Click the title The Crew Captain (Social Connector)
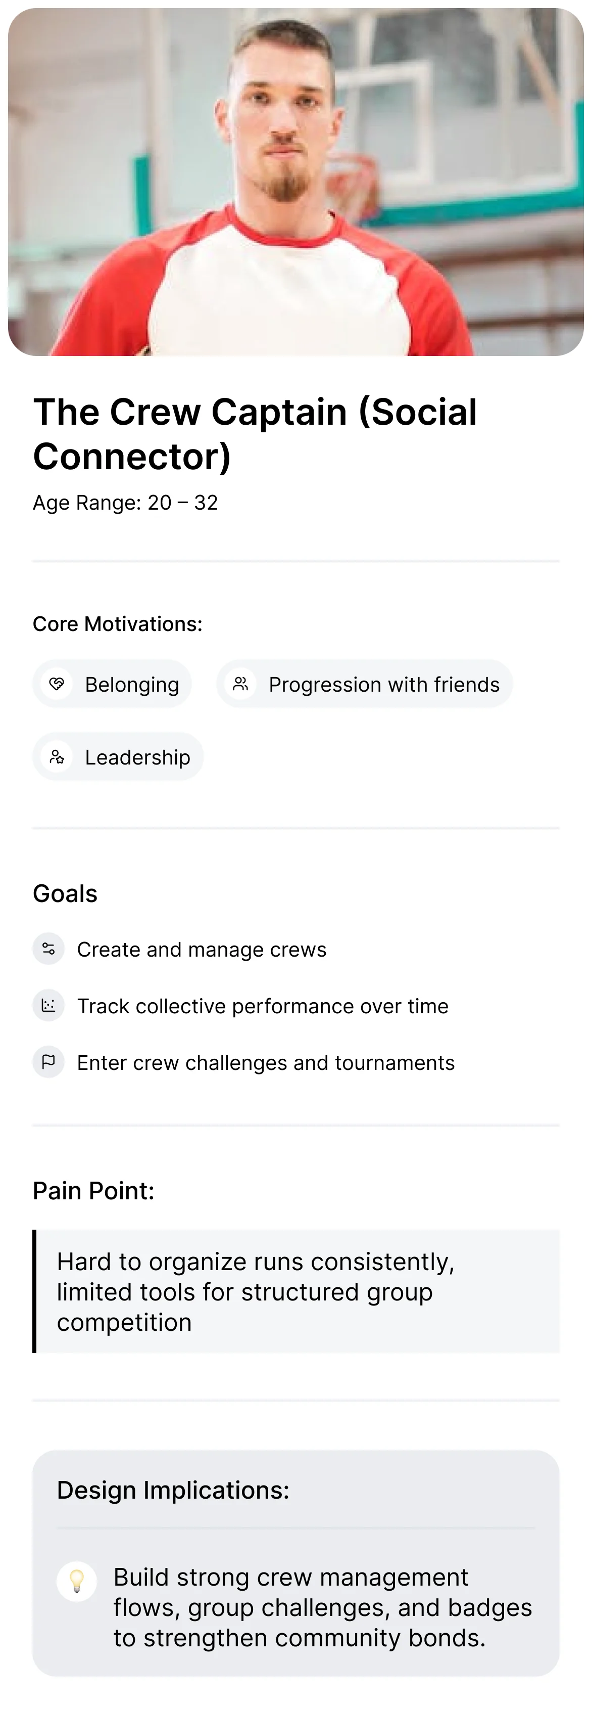The image size is (592, 1709). click(255, 433)
